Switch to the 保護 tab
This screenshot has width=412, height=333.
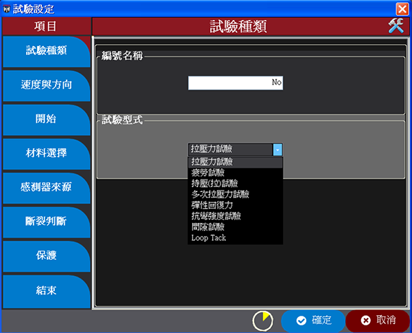coord(45,256)
